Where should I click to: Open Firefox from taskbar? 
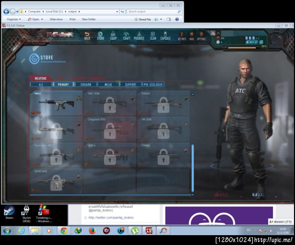pyautogui.click(x=92, y=231)
